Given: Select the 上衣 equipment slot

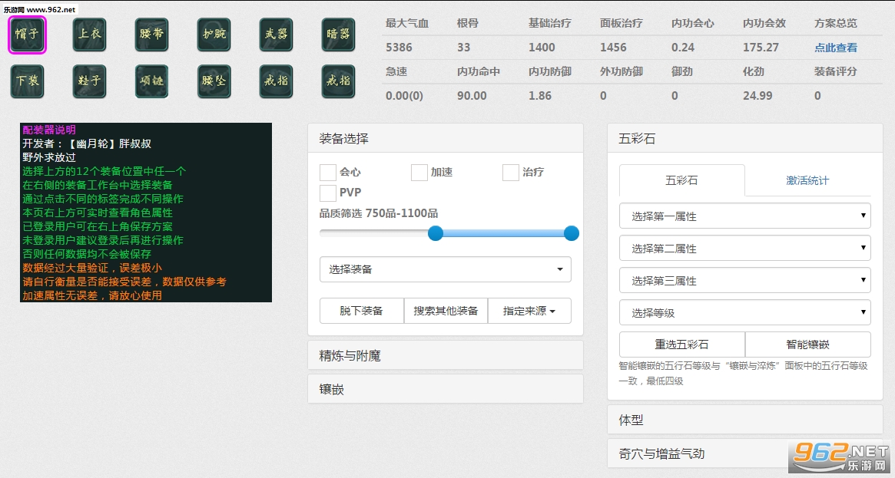Looking at the screenshot, I should 89,35.
